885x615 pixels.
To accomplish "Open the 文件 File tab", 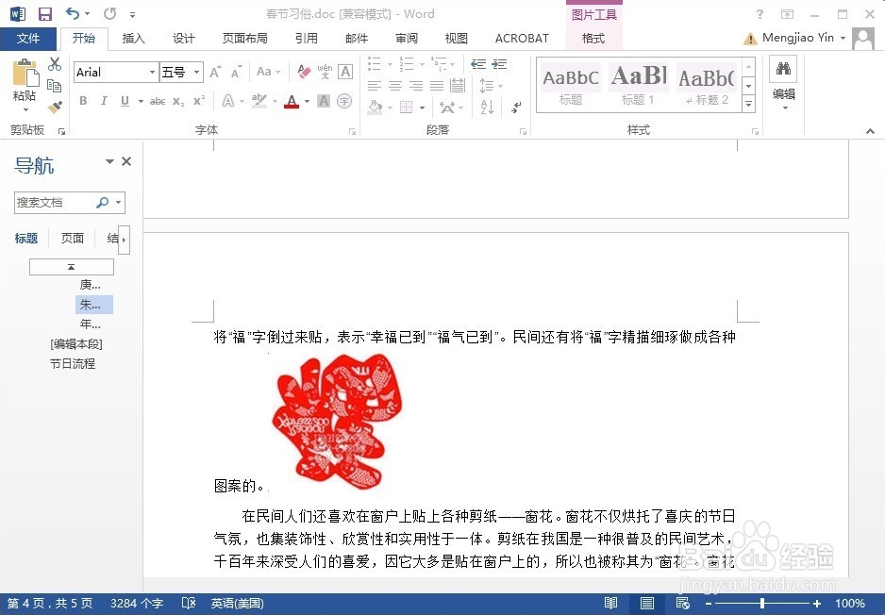I will click(x=28, y=39).
